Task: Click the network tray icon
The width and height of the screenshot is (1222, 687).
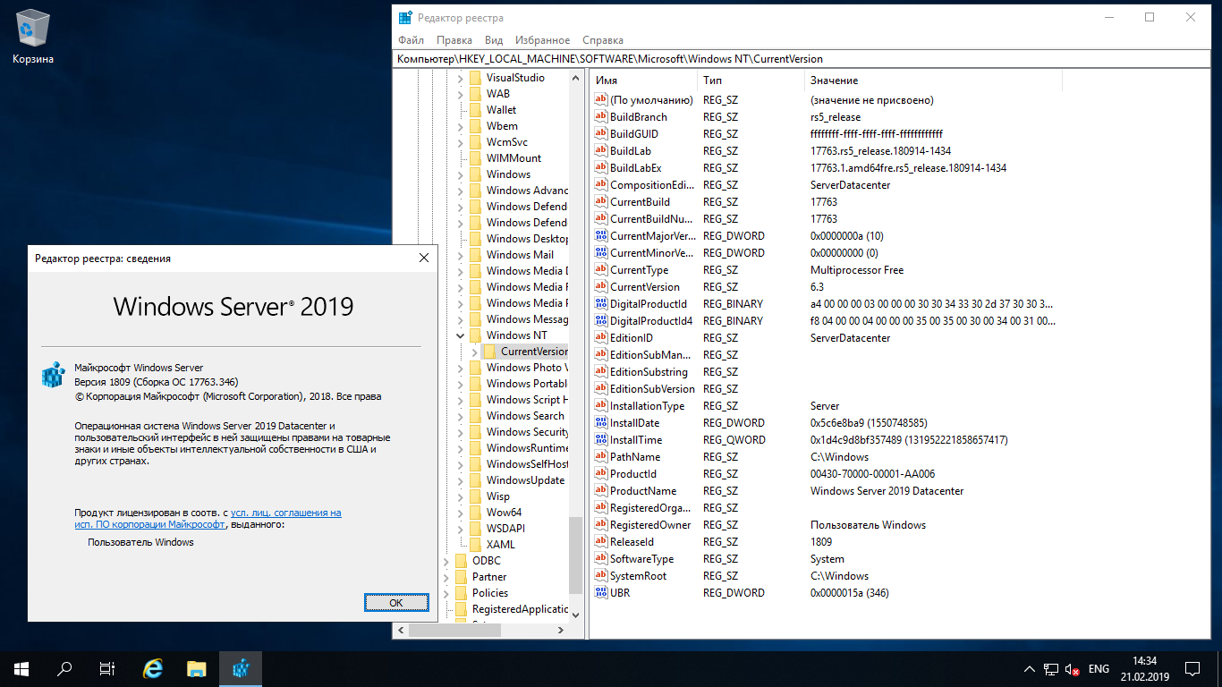Action: tap(1051, 669)
